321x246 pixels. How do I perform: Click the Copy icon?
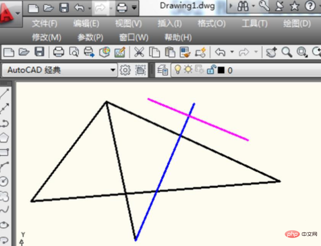(154, 52)
